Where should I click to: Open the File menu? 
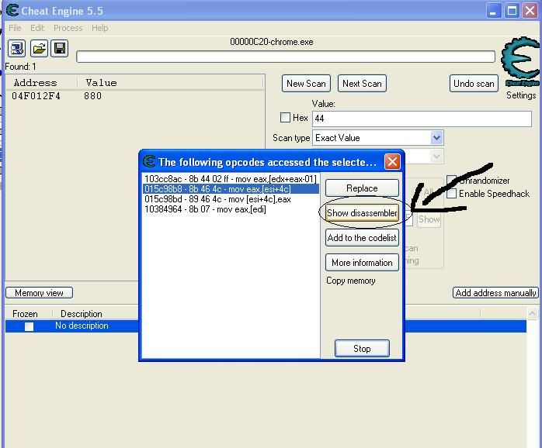[15, 28]
